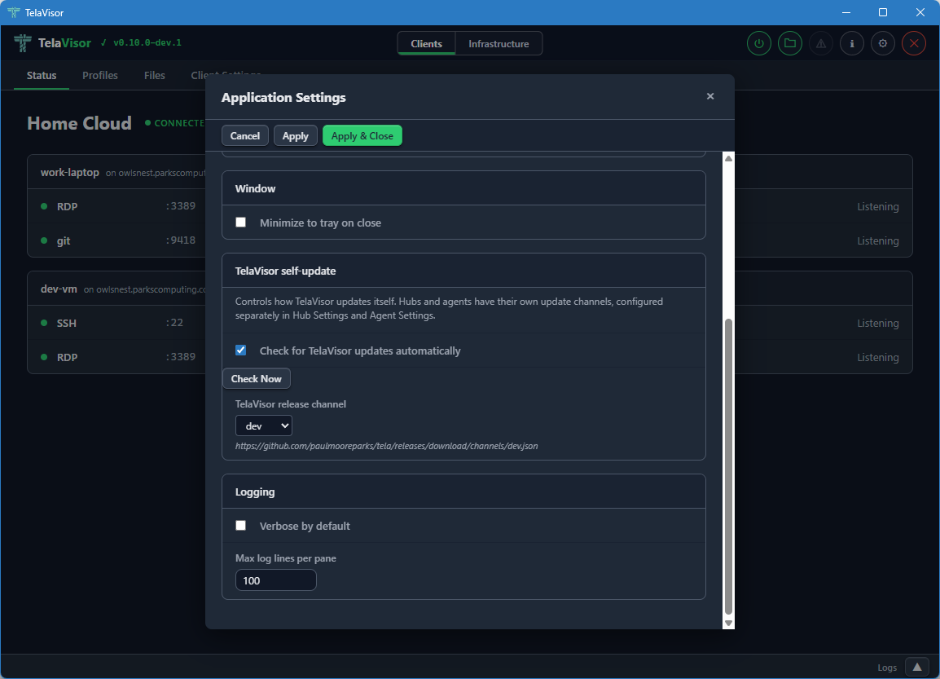Uncheck Check for TelaVisor updates automatically

click(240, 350)
